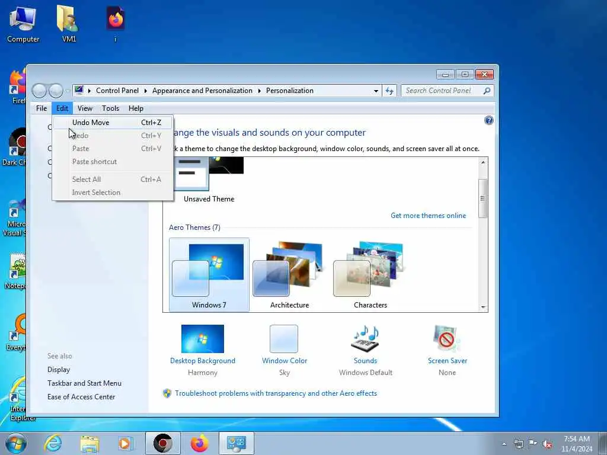Click Appearance and Personalization breadcrumb
This screenshot has height=455, width=607.
coord(202,91)
